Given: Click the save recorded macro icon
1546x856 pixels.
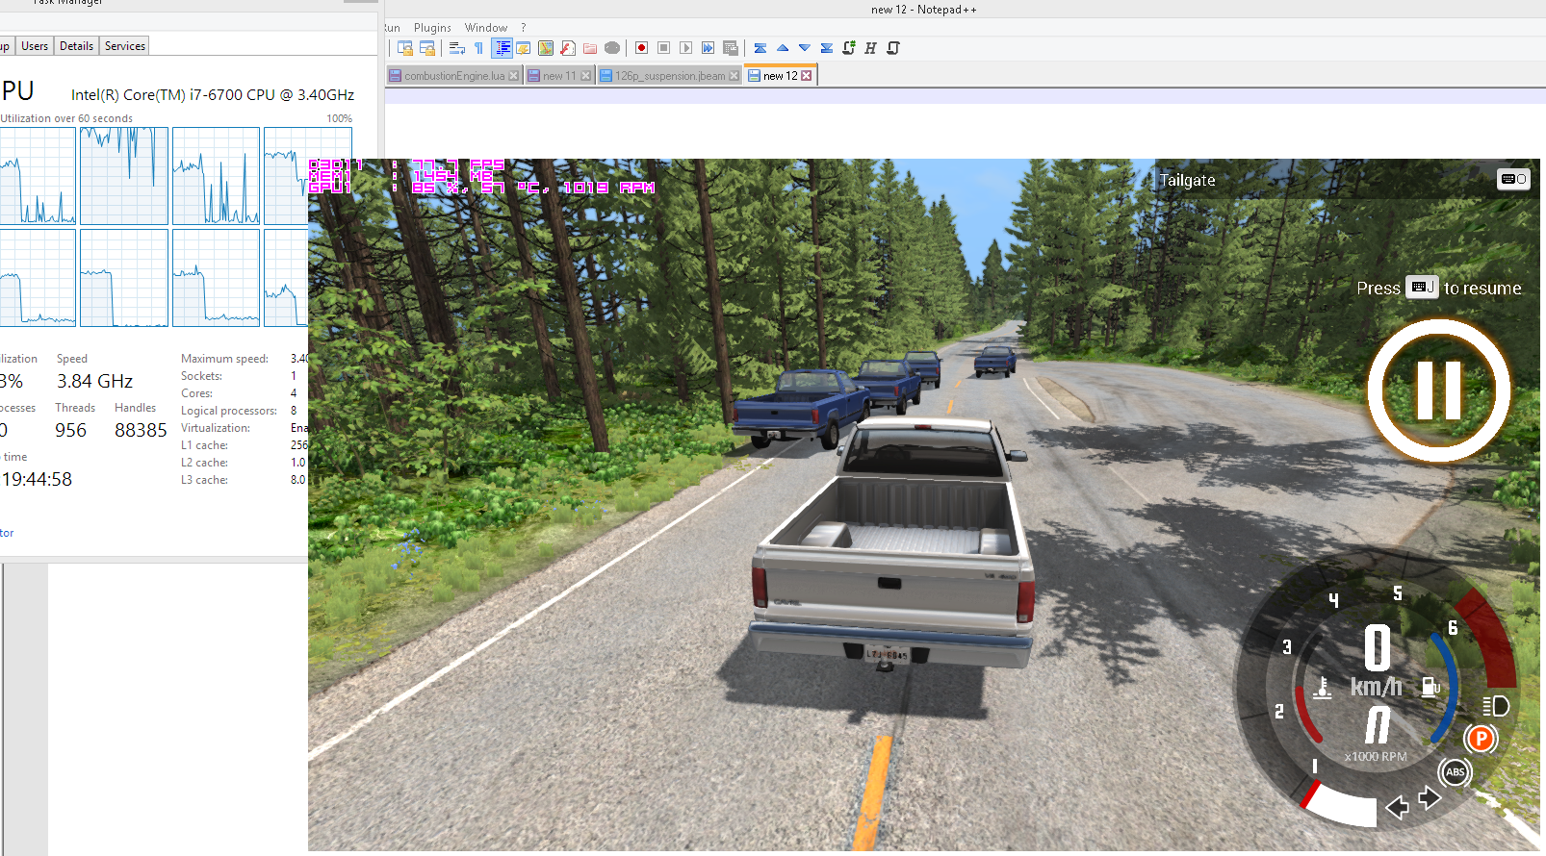Looking at the screenshot, I should click(x=731, y=48).
